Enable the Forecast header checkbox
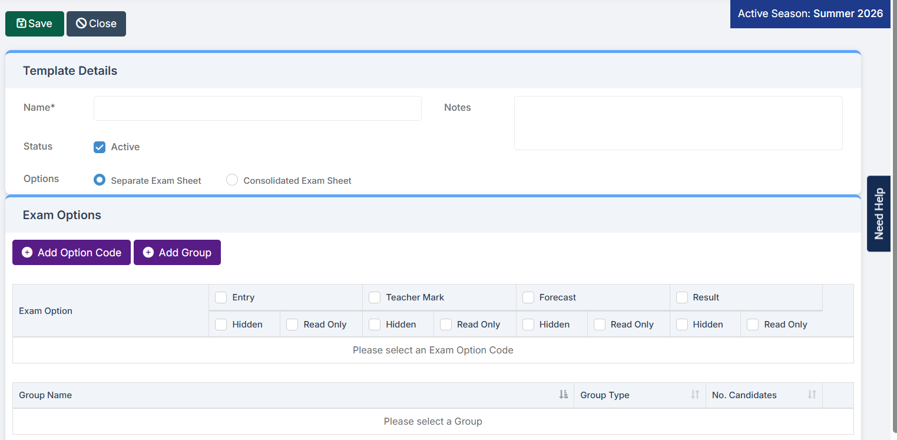This screenshot has height=440, width=897. point(528,297)
